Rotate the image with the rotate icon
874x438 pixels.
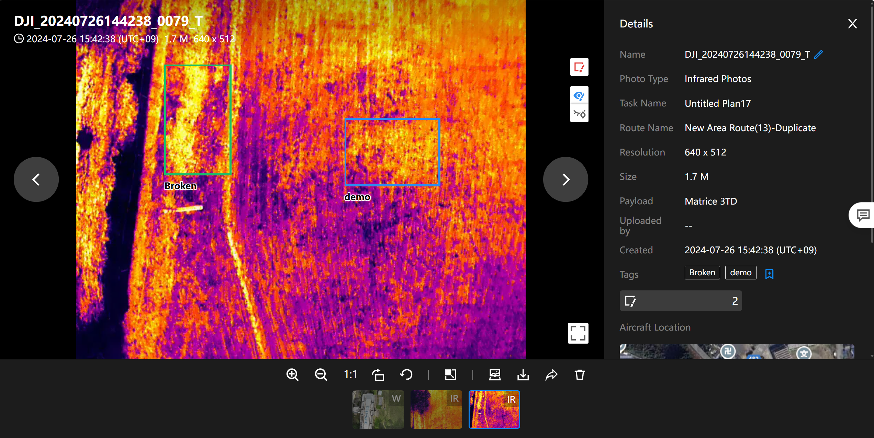378,374
